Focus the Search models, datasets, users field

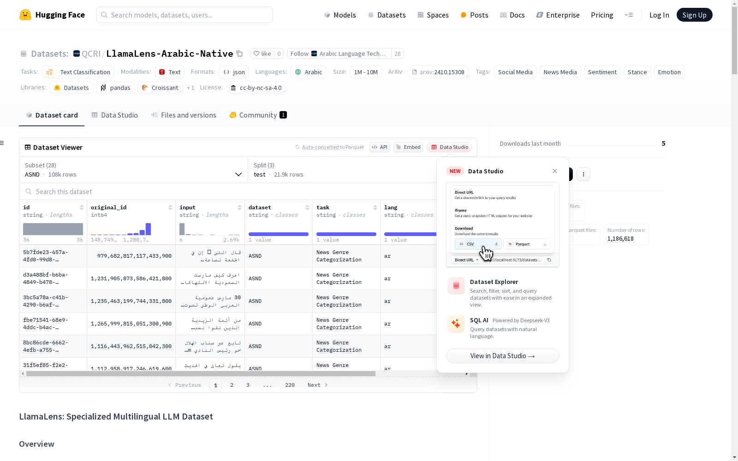tap(184, 15)
